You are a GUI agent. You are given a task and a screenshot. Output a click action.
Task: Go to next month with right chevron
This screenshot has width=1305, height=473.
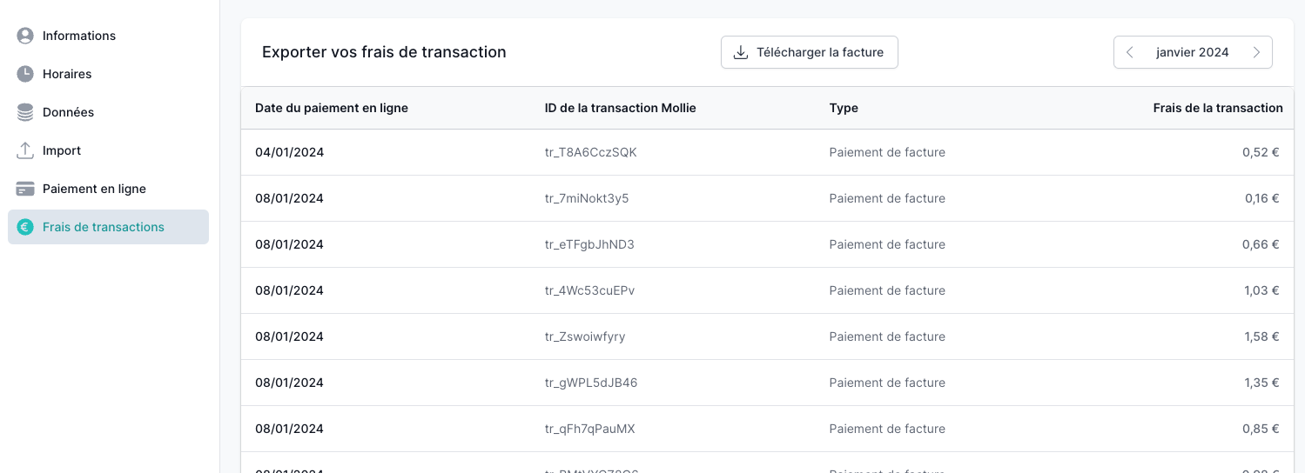1256,52
